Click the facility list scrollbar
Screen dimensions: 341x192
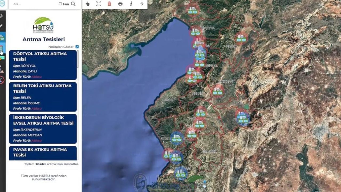point(78,59)
